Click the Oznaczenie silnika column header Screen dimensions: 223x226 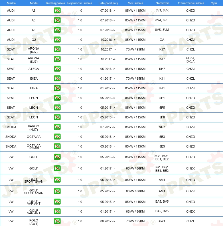(x=191, y=3)
